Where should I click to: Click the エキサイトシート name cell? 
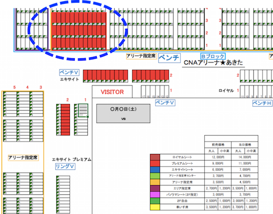(182, 169)
